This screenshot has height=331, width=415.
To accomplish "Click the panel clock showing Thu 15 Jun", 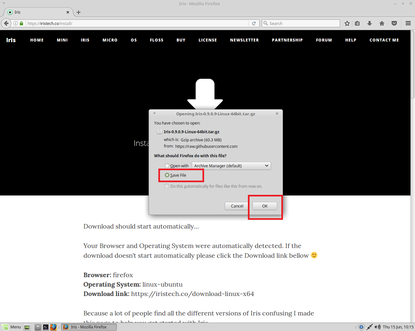I will tap(398, 327).
